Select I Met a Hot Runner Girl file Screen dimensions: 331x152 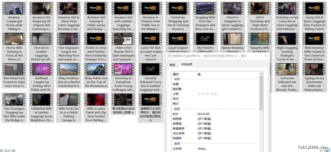[123, 47]
